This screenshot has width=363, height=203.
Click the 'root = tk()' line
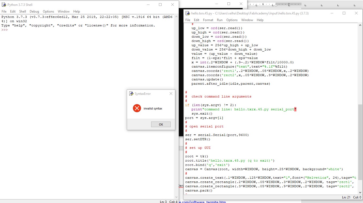pos(197,156)
